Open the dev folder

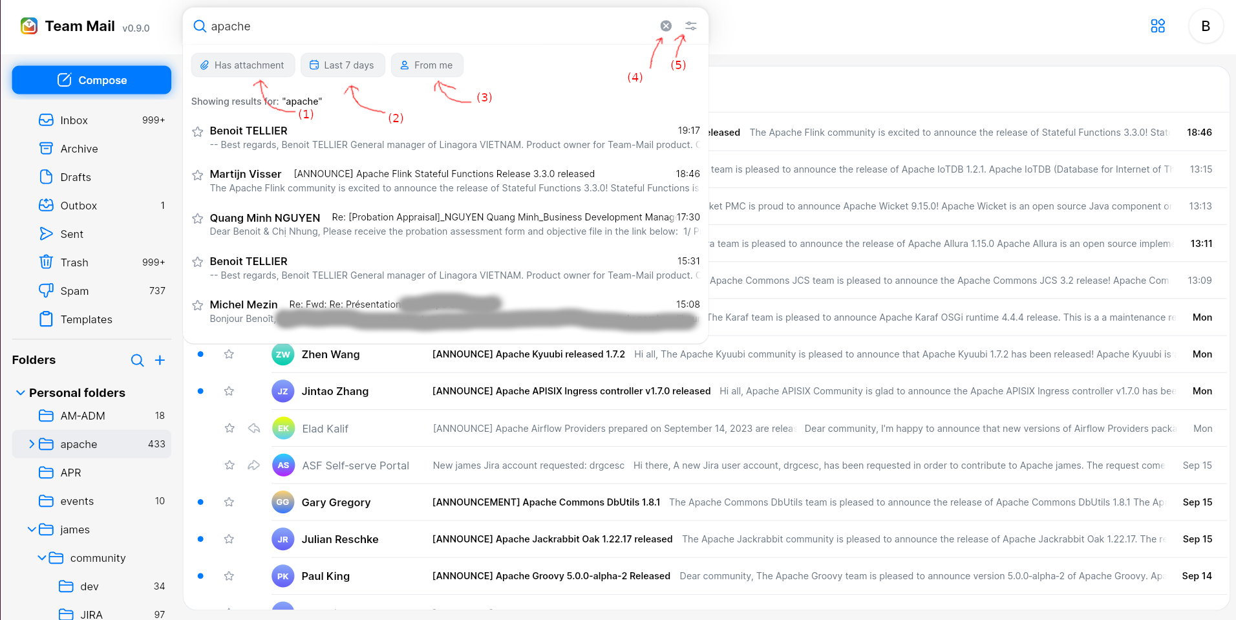(x=92, y=586)
